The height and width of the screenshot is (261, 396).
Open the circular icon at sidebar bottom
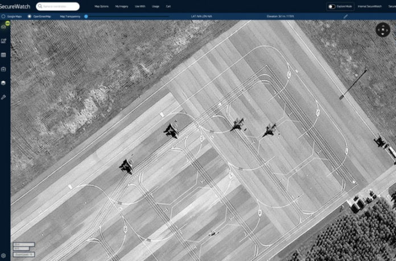[3, 256]
